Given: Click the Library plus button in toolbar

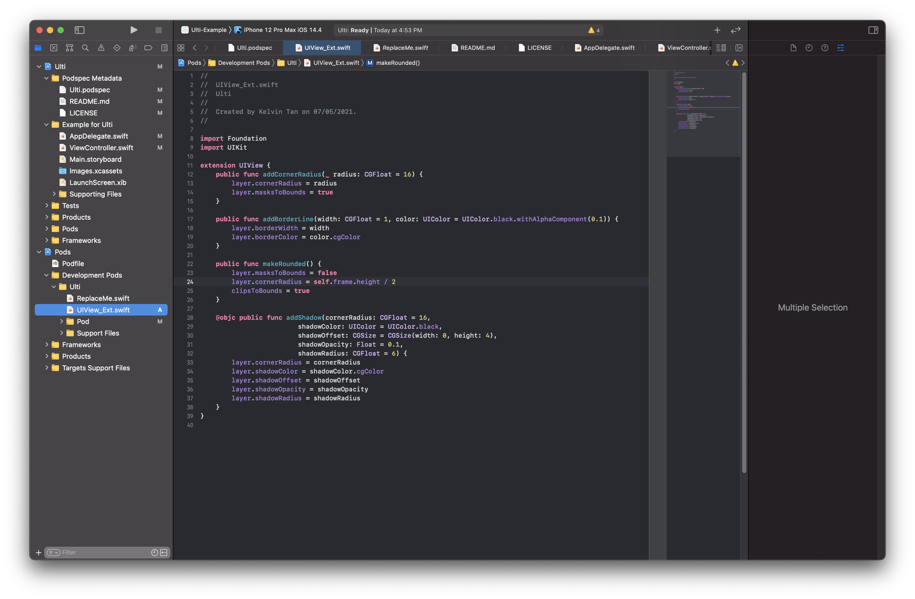Looking at the screenshot, I should pos(717,30).
